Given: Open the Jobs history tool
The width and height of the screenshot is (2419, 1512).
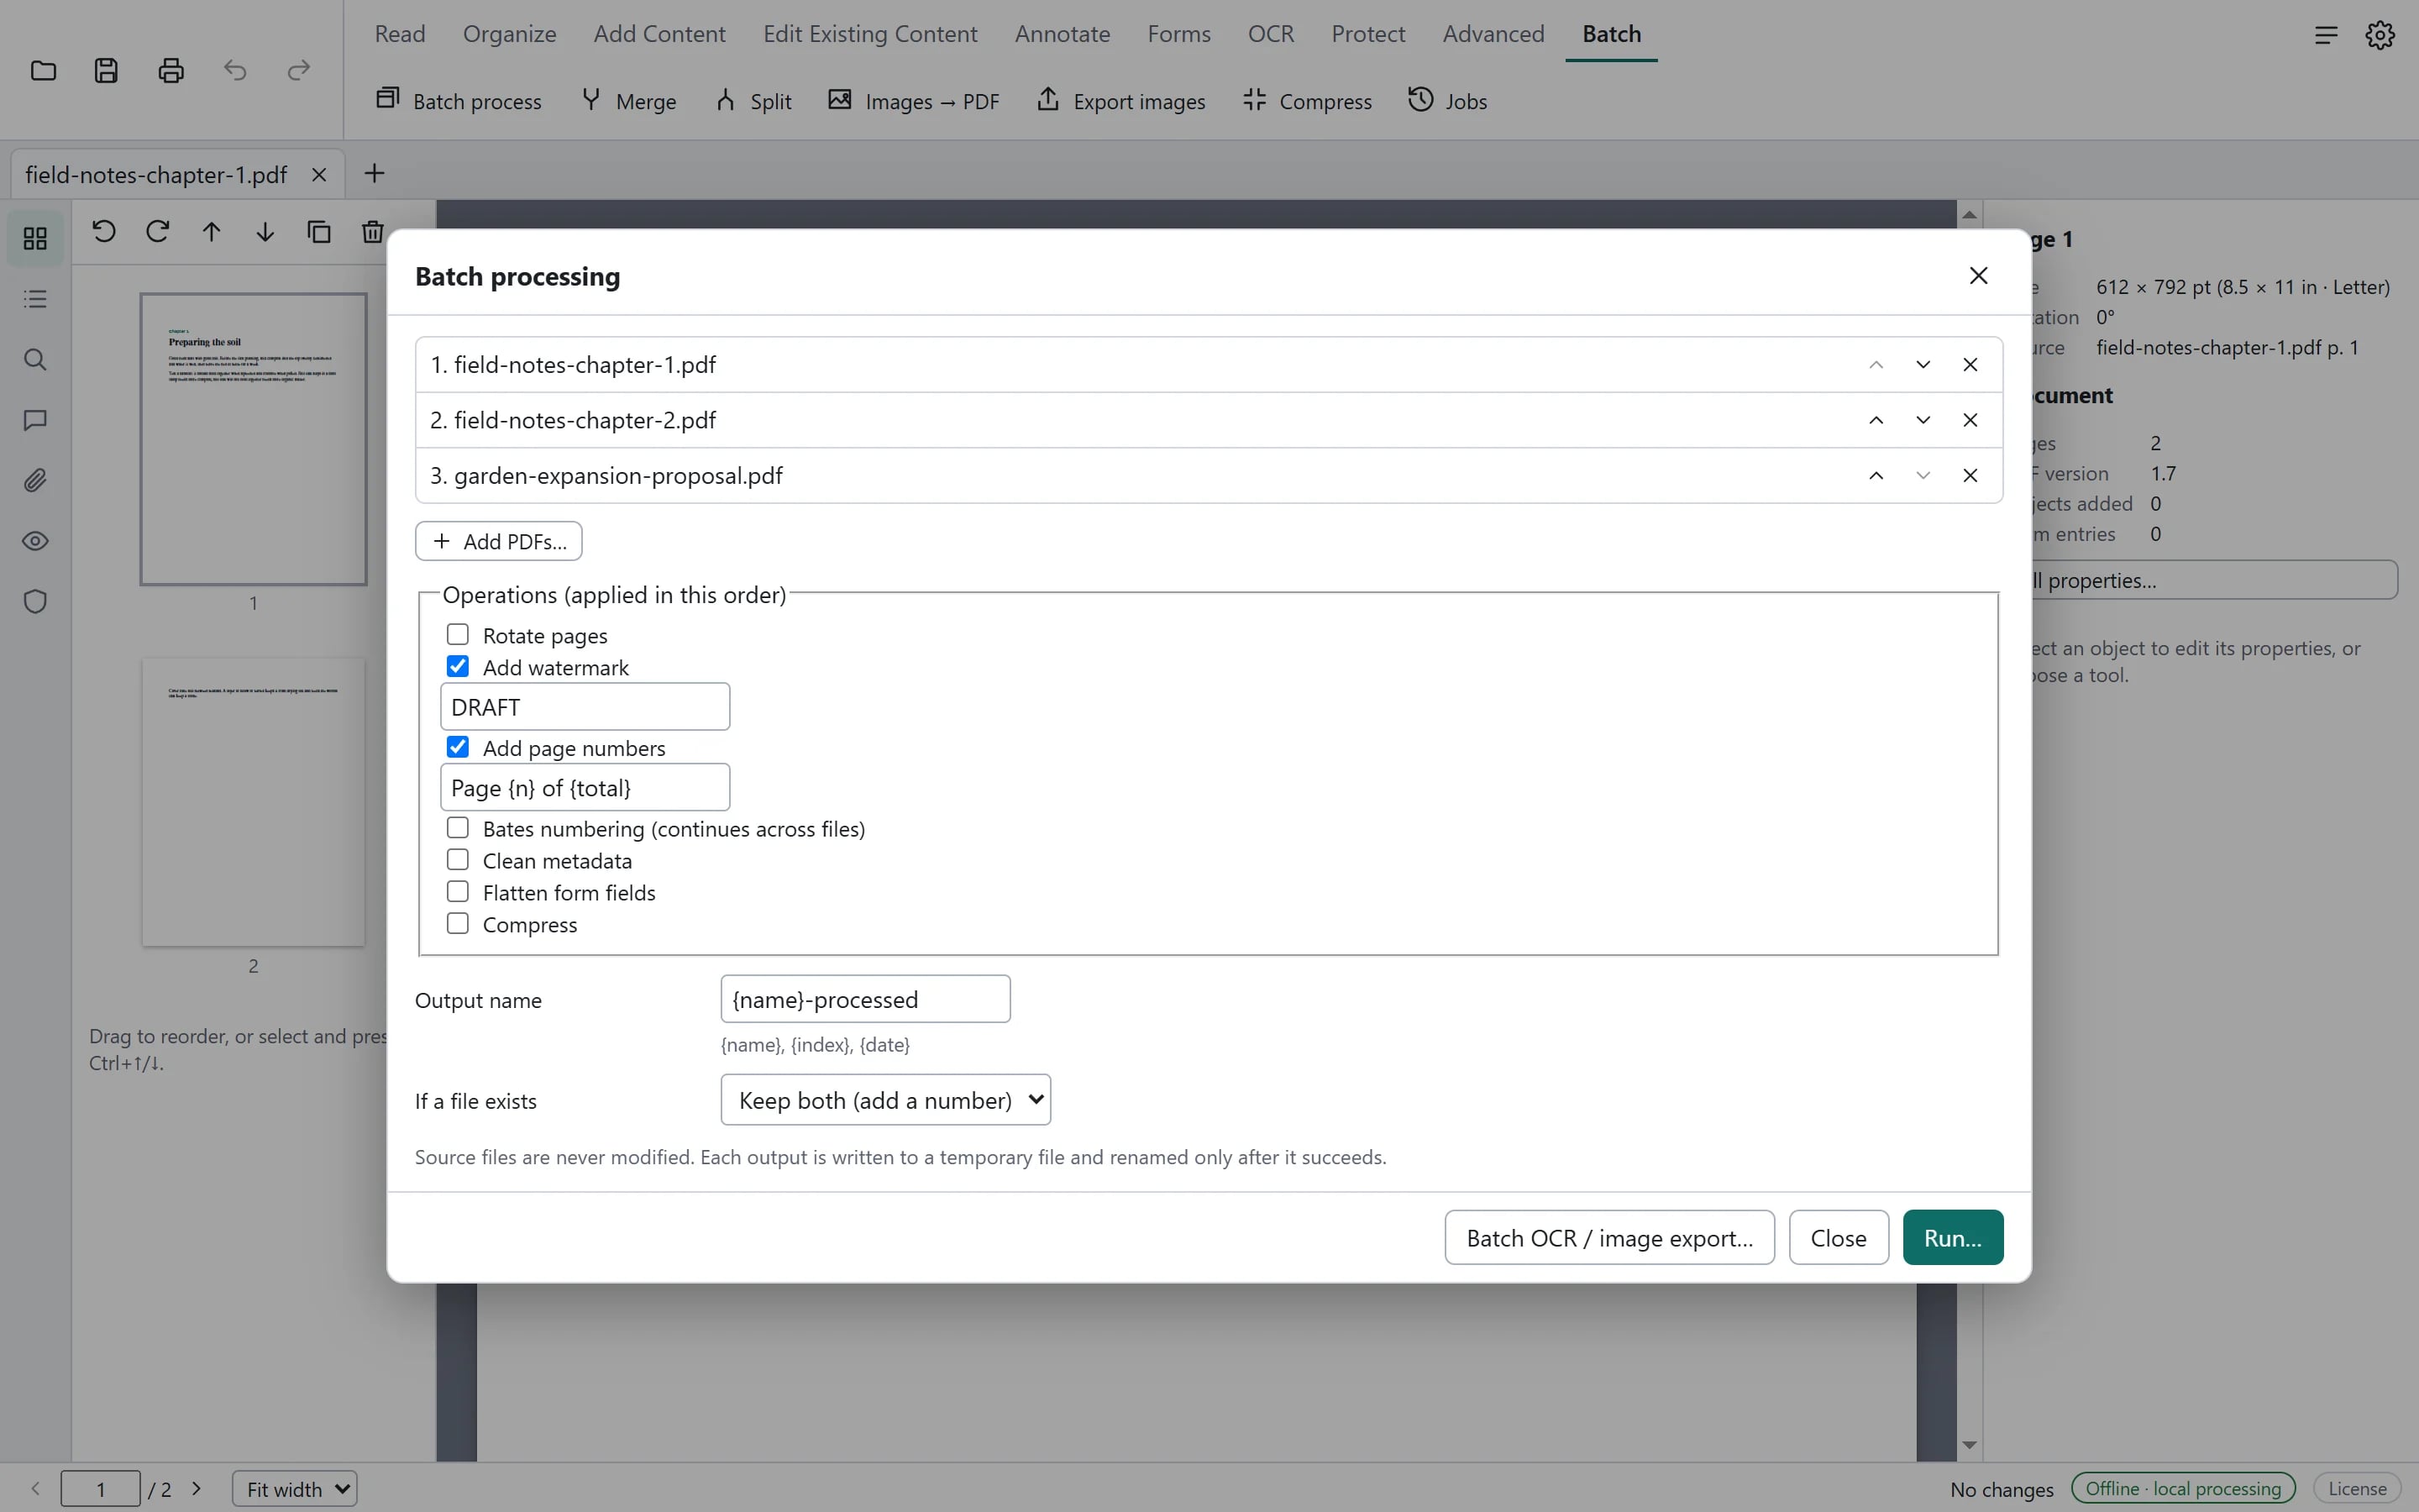Looking at the screenshot, I should click(x=1447, y=101).
